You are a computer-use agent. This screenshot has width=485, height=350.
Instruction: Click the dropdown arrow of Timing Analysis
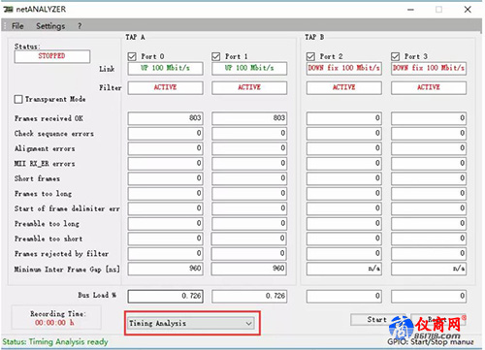(248, 323)
